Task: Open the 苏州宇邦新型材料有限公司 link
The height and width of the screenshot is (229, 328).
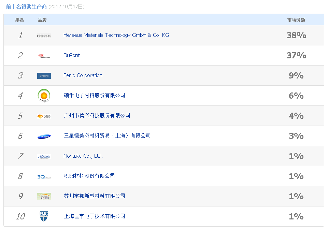Action: pyautogui.click(x=95, y=196)
